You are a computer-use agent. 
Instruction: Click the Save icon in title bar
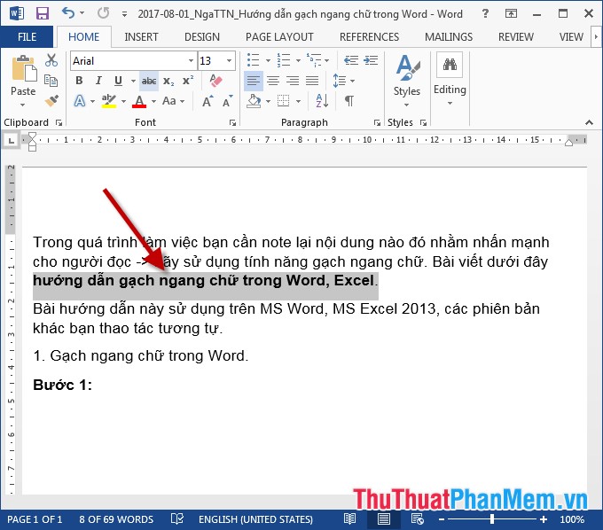point(42,14)
